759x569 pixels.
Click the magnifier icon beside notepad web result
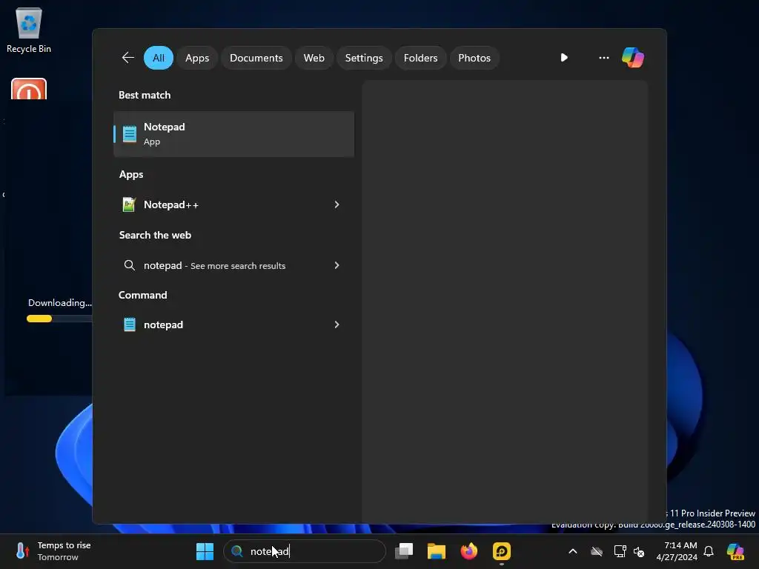(129, 265)
